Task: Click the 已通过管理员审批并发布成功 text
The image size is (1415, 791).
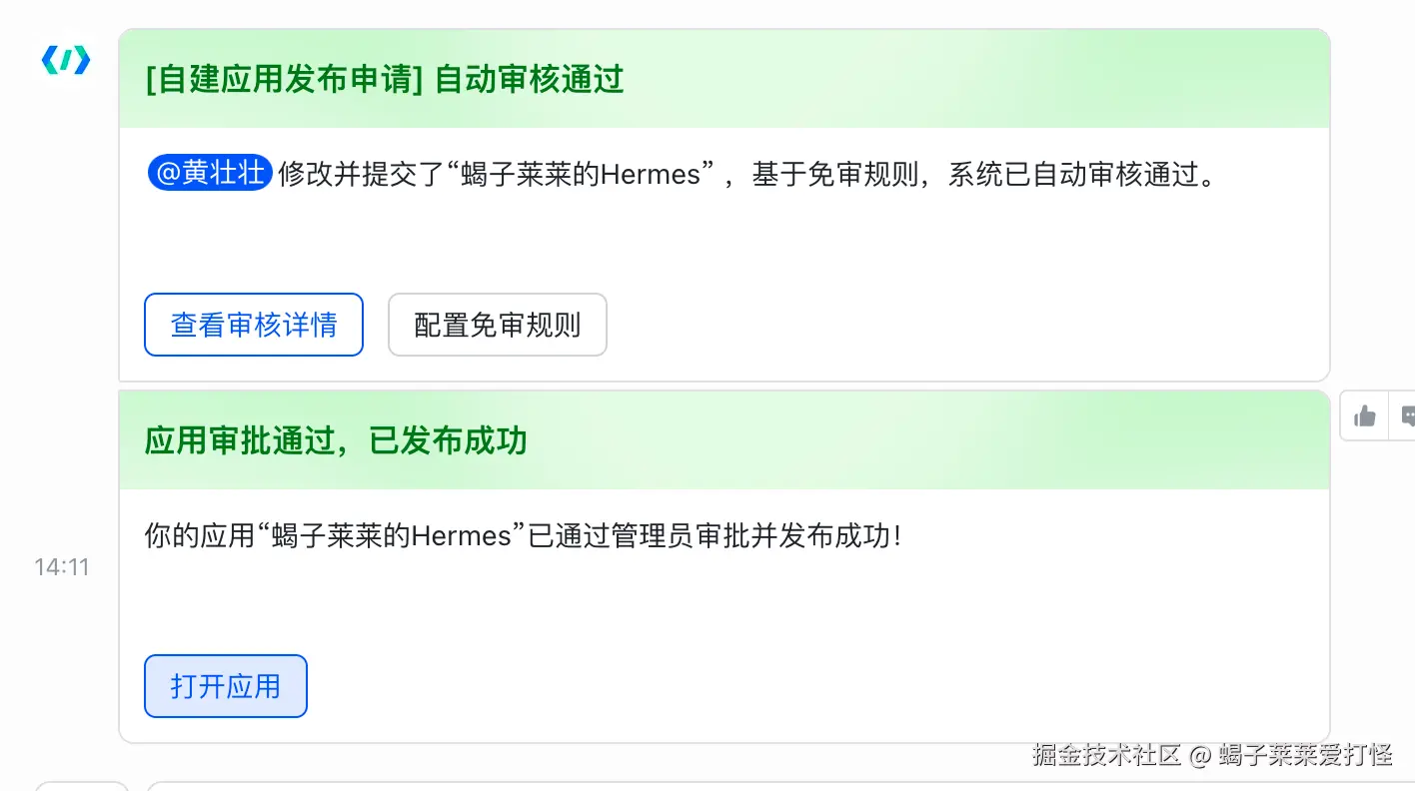Action: point(714,536)
